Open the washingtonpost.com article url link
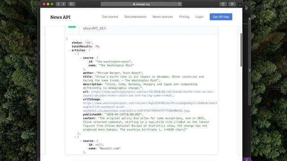287x161 pixels. [x=148, y=93]
